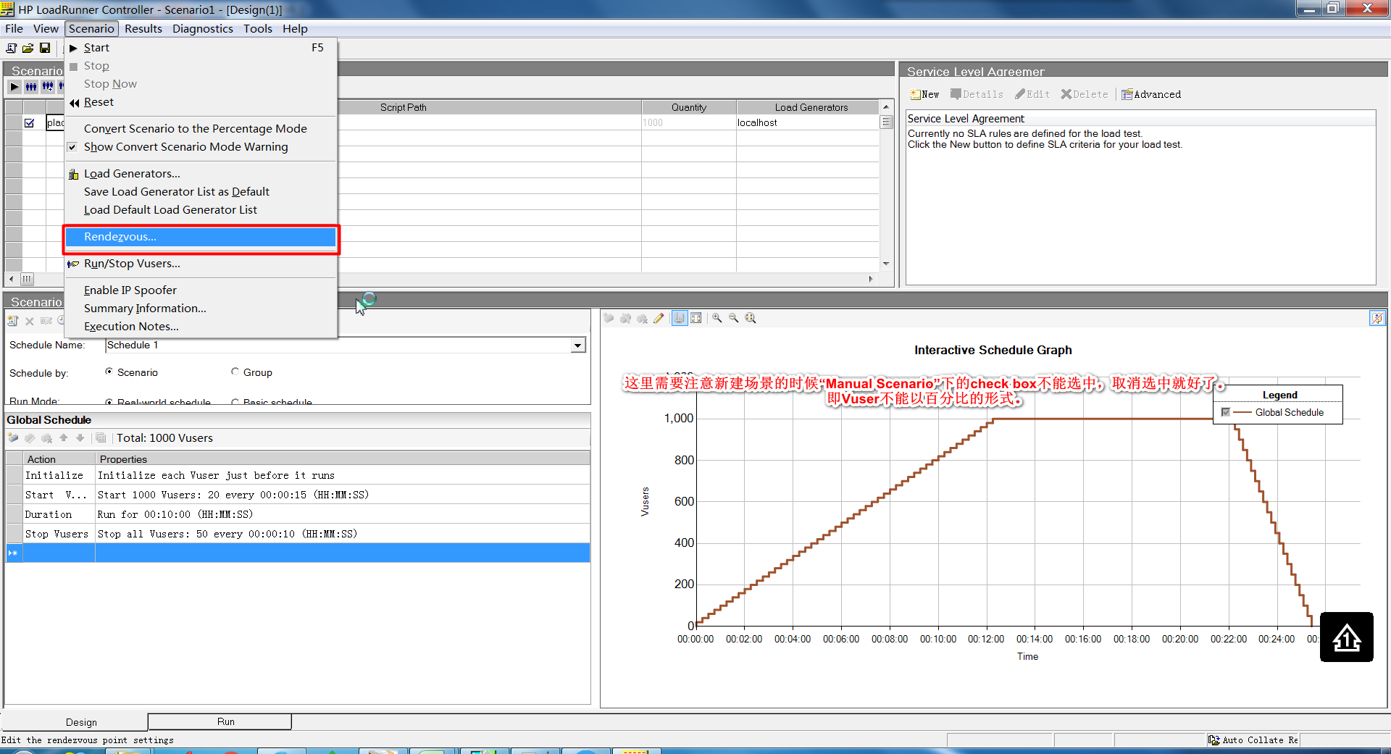Click the SLA Details button

[977, 94]
